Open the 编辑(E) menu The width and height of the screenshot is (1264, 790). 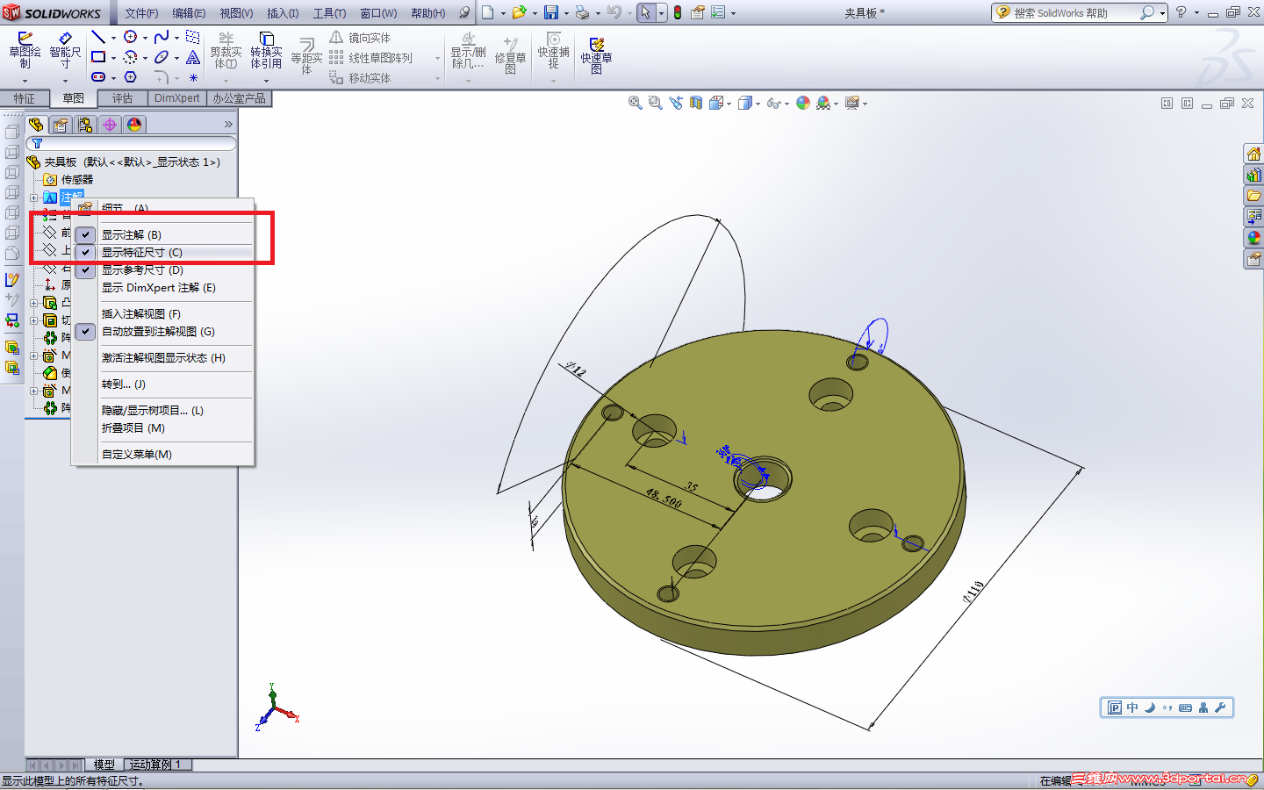(x=189, y=13)
